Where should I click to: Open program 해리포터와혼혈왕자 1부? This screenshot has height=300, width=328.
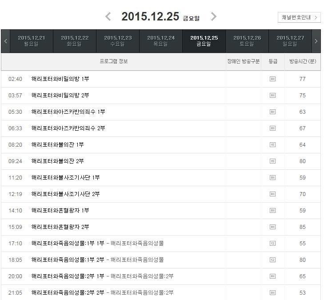point(60,211)
